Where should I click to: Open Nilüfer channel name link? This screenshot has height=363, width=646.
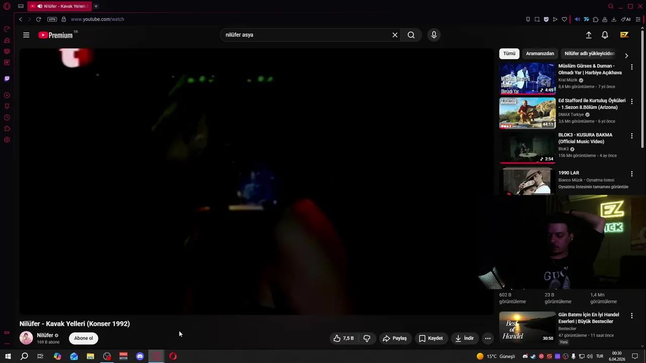click(45, 335)
